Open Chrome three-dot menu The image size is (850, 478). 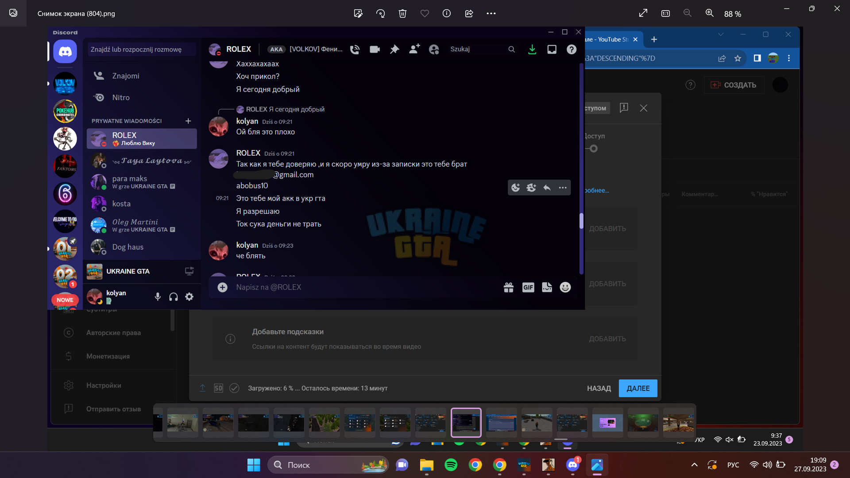coord(789,58)
